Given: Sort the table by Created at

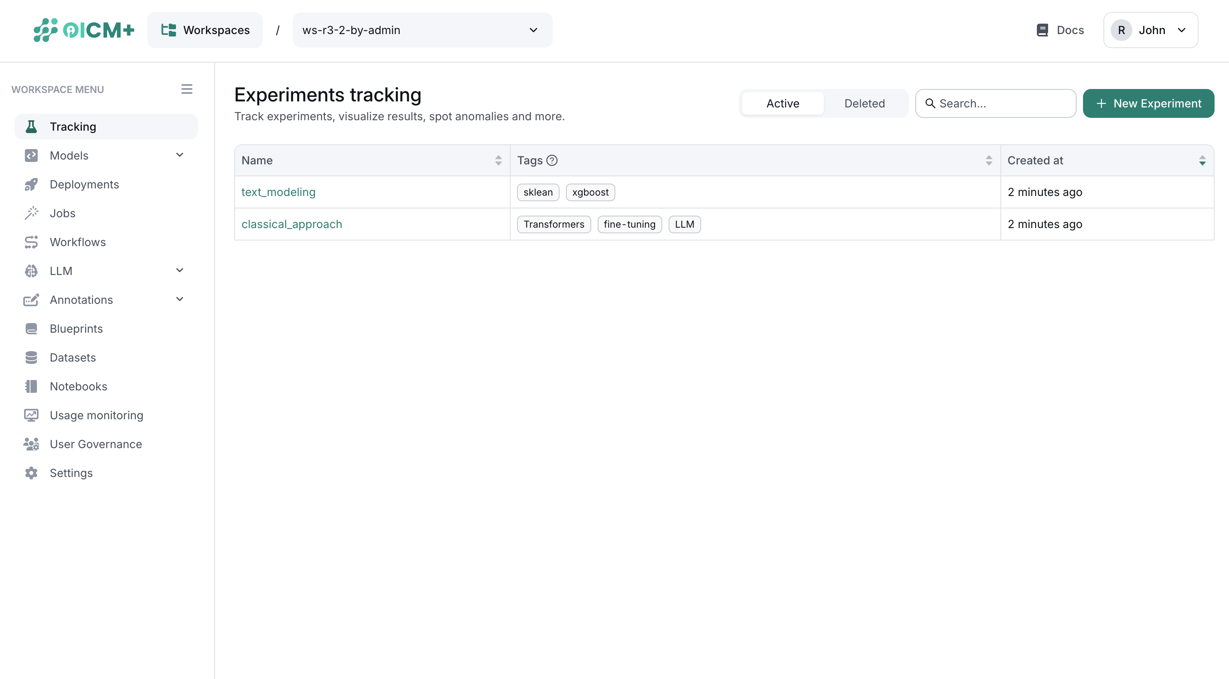Looking at the screenshot, I should click(1202, 160).
